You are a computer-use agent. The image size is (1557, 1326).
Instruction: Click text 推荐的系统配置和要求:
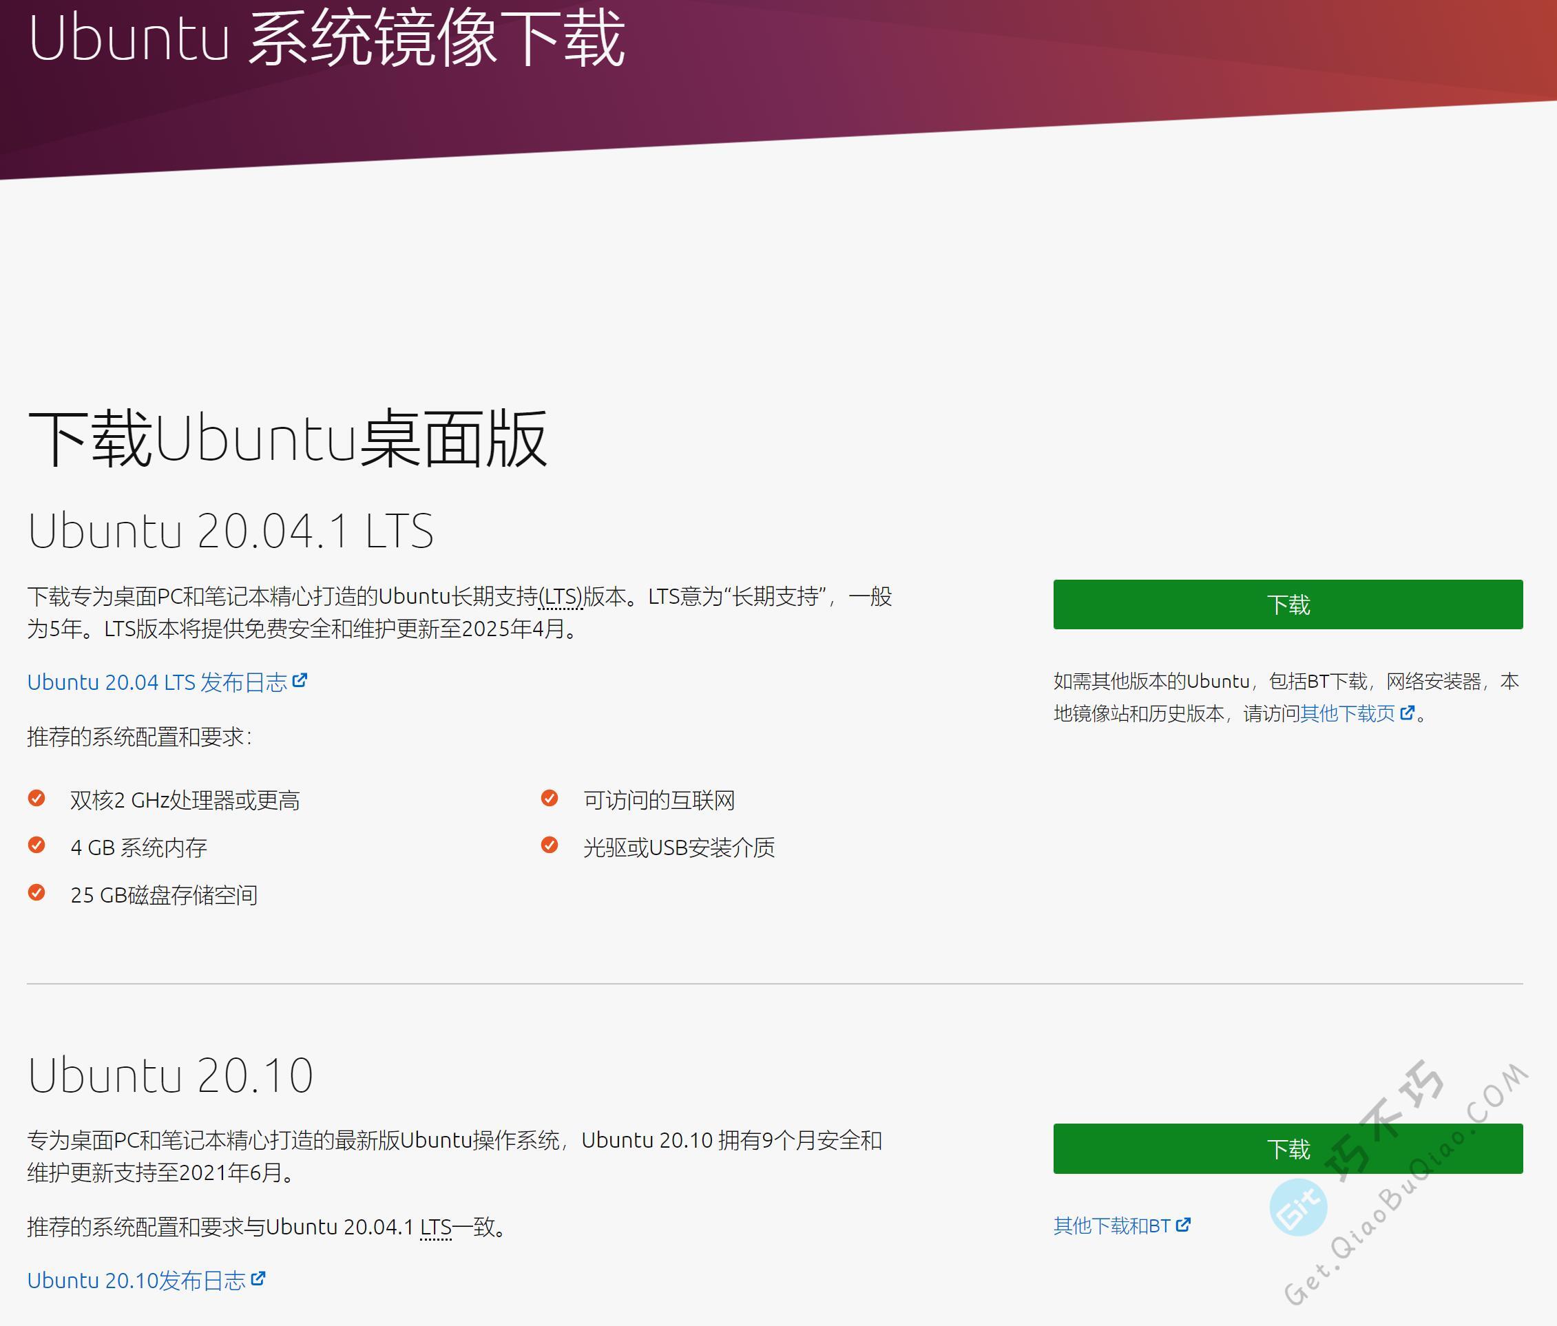tap(140, 736)
